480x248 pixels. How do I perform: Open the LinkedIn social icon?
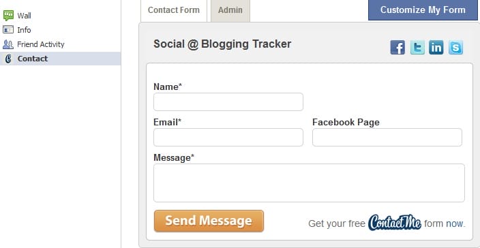coord(436,48)
